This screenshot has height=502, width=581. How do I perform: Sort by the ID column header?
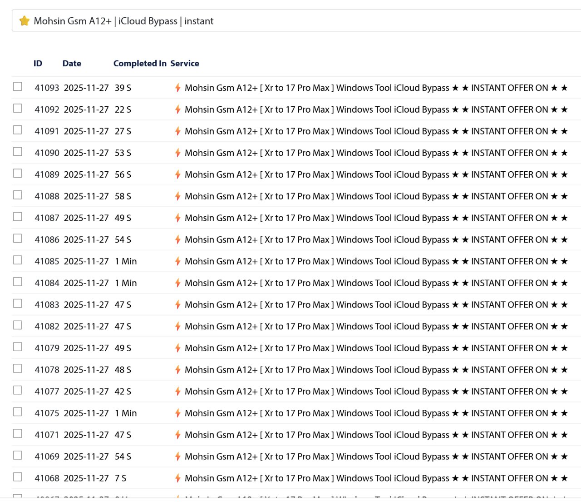[38, 64]
